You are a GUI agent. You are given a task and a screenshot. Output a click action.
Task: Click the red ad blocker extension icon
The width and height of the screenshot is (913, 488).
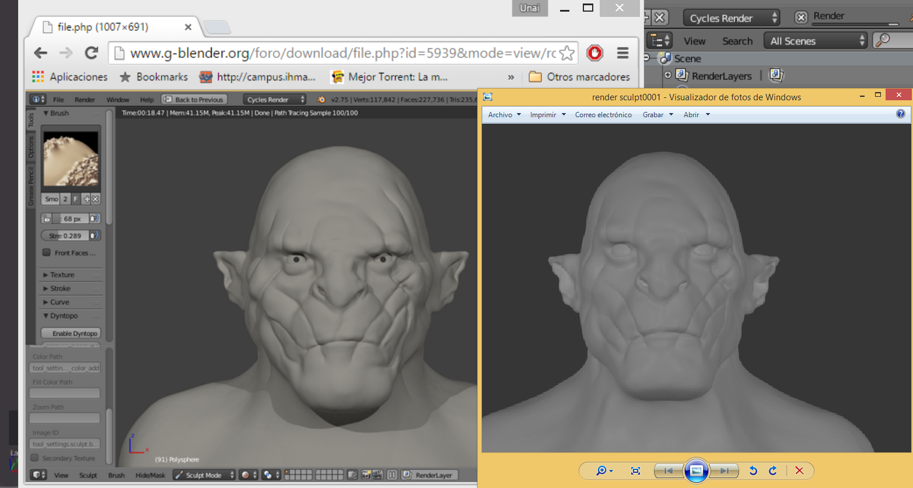coord(594,53)
